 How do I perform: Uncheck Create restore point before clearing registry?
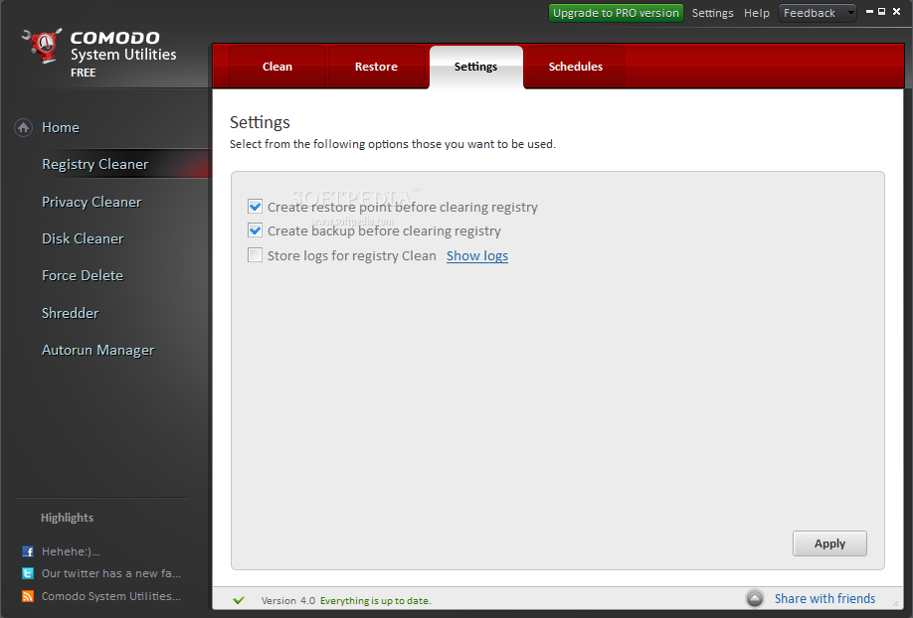pyautogui.click(x=255, y=207)
